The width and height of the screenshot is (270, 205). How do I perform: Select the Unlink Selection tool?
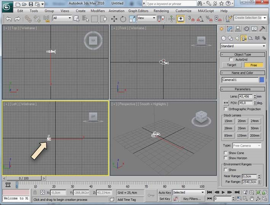[37, 19]
